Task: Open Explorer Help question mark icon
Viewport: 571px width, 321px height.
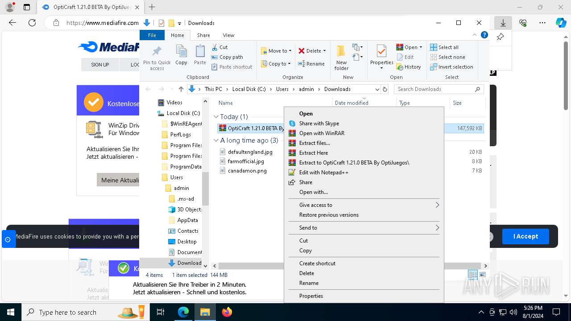Action: click(x=484, y=35)
